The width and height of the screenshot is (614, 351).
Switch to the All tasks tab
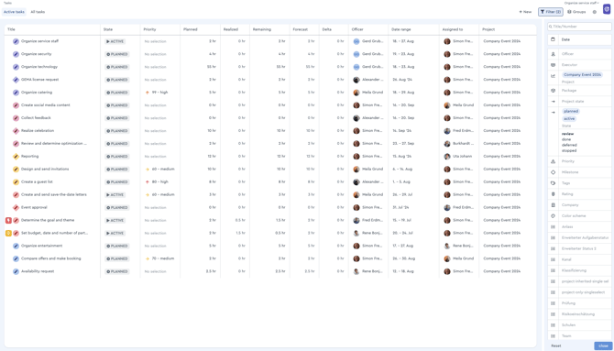point(38,12)
